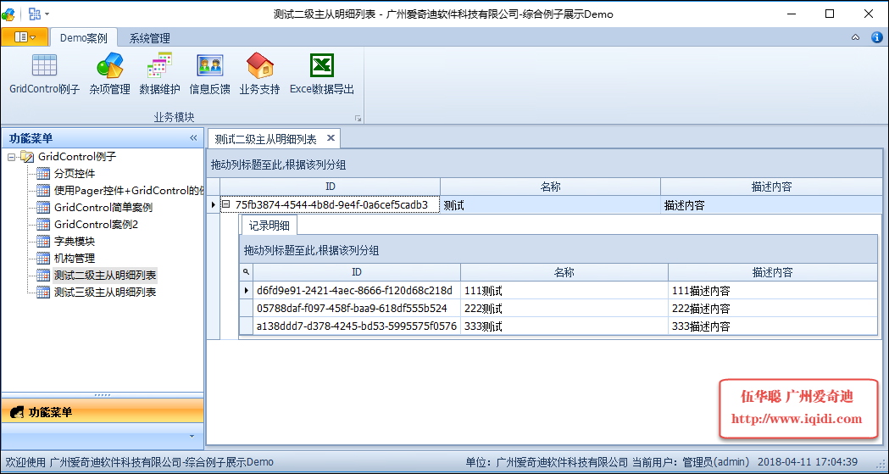889x474 pixels.
Task: Click the grid icon beside 测试三级主从明细列表
Action: (43, 293)
